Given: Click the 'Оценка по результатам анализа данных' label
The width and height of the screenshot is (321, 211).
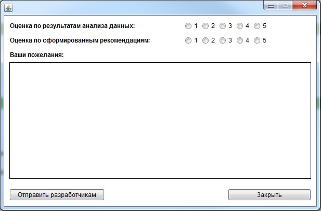Looking at the screenshot, I should (72, 26).
